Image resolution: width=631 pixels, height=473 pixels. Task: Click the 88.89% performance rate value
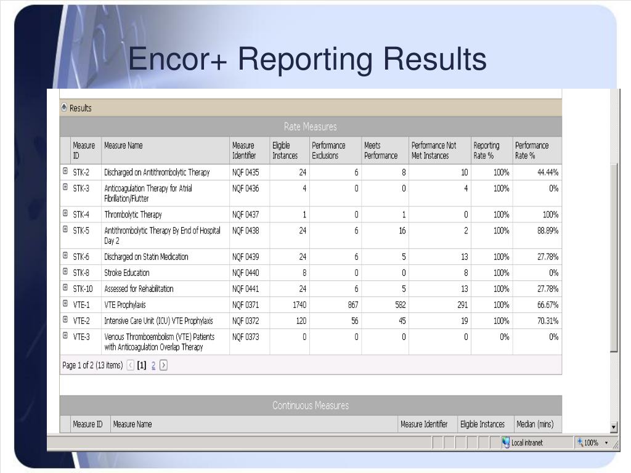[x=548, y=231]
